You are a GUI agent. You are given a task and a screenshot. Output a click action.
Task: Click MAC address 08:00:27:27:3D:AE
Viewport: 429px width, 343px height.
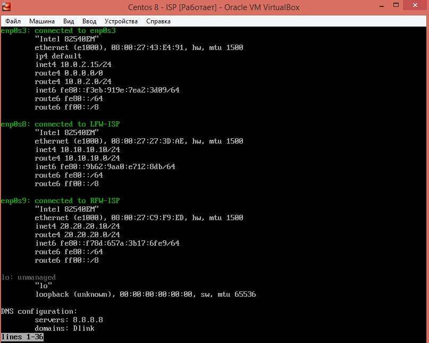point(147,141)
